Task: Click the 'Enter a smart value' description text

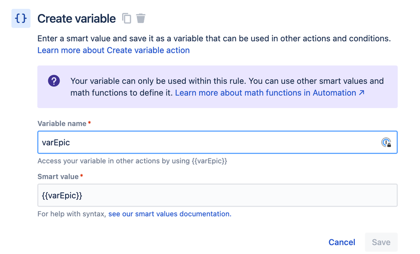Action: (x=214, y=39)
